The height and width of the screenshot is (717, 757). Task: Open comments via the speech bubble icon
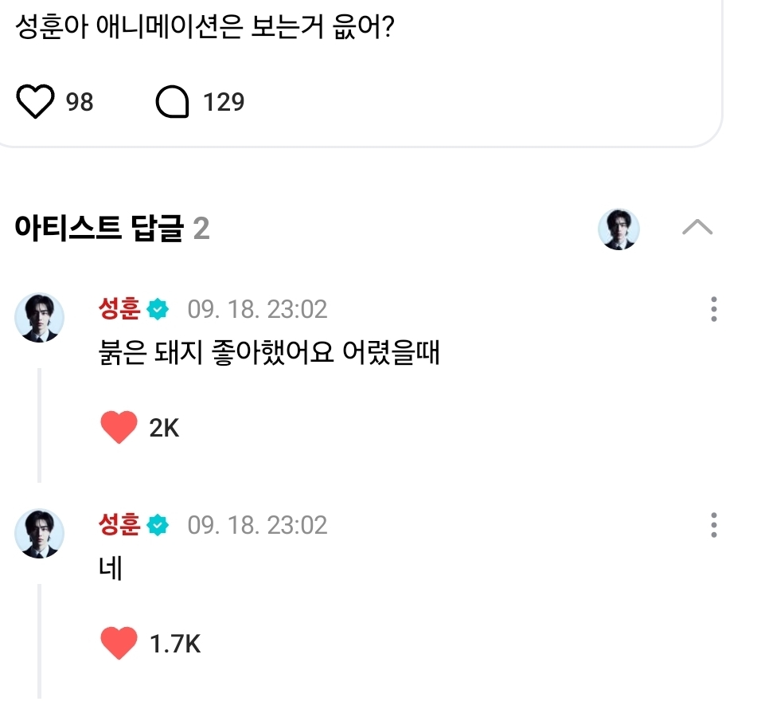(x=172, y=102)
